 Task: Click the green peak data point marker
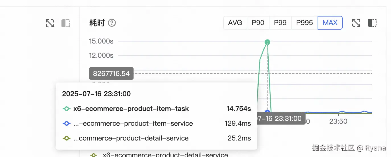click(x=267, y=42)
